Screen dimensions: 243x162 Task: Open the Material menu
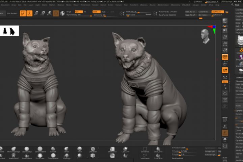click(61, 5)
